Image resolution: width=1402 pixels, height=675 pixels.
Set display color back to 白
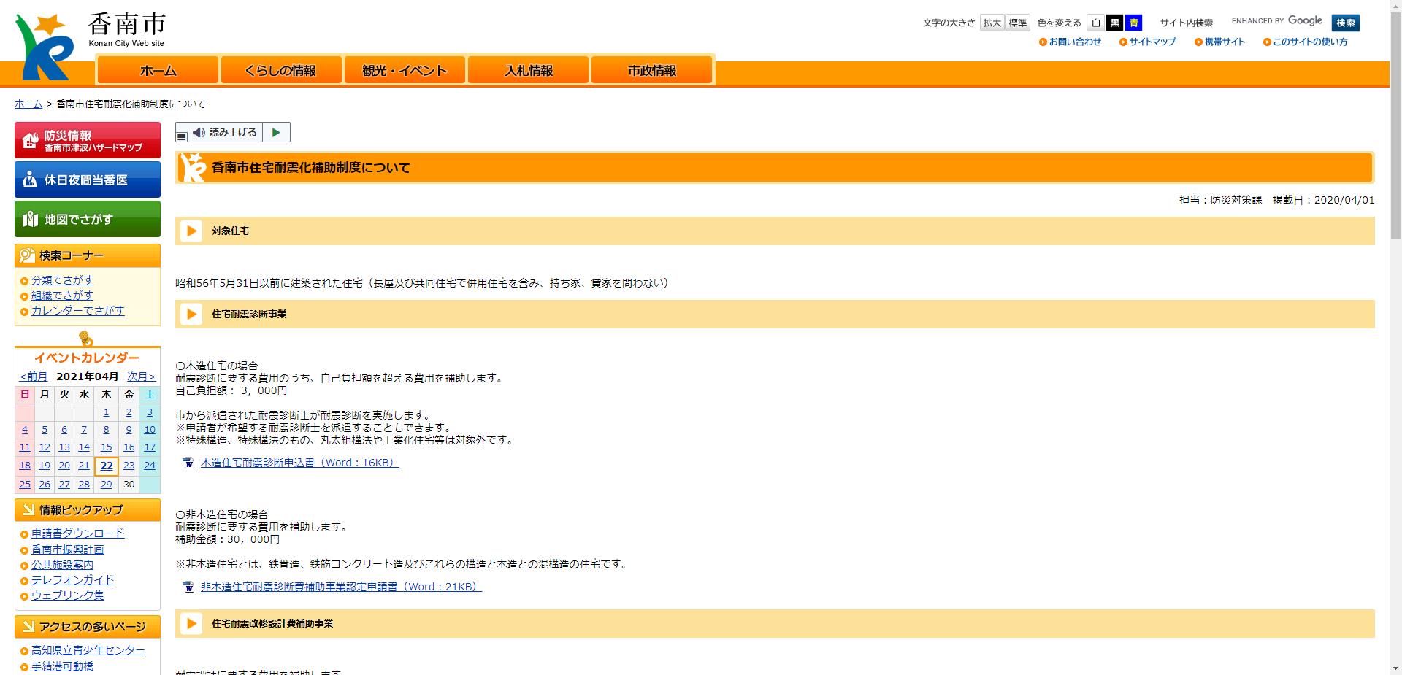coord(1095,23)
